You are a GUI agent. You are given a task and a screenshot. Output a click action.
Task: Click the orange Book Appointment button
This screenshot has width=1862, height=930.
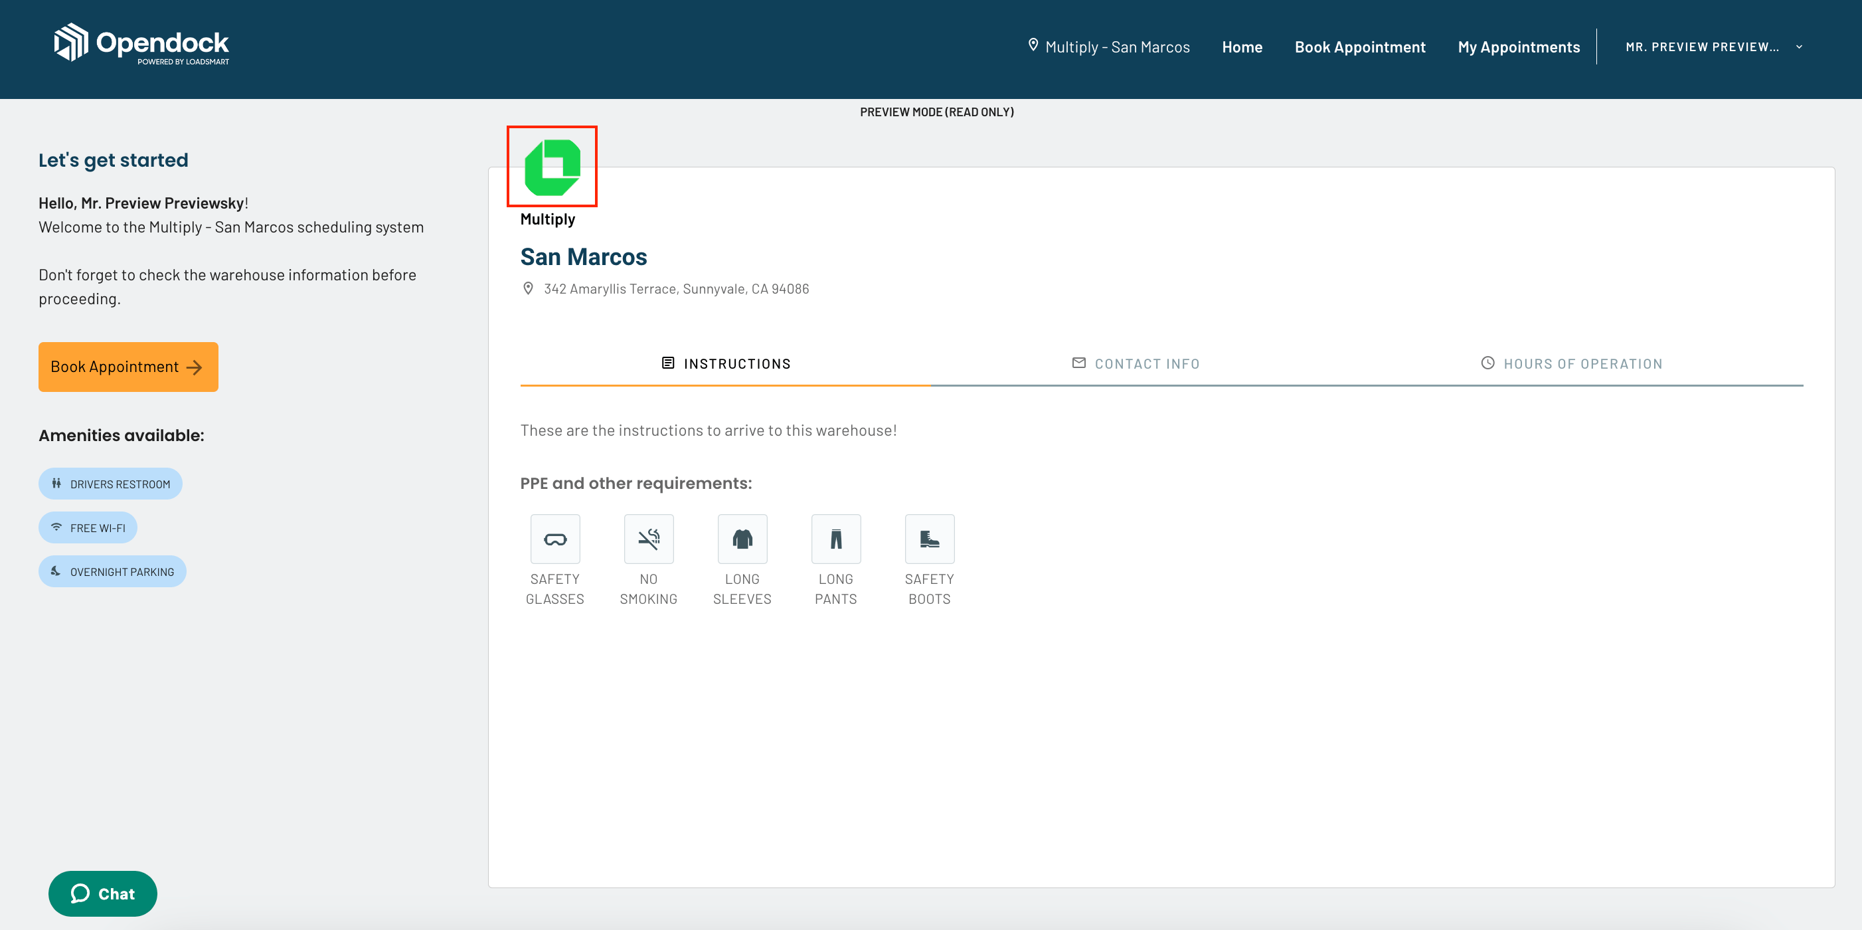(128, 367)
